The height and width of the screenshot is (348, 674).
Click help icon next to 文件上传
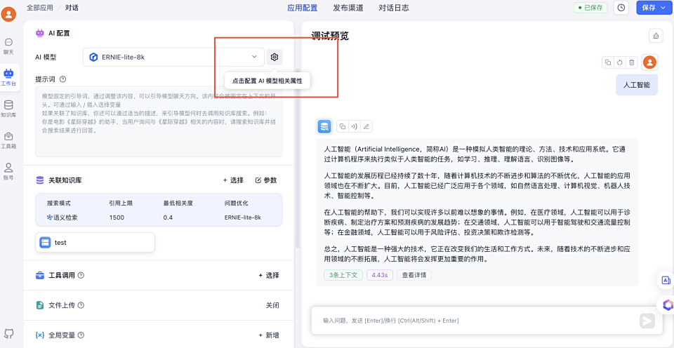(81, 305)
